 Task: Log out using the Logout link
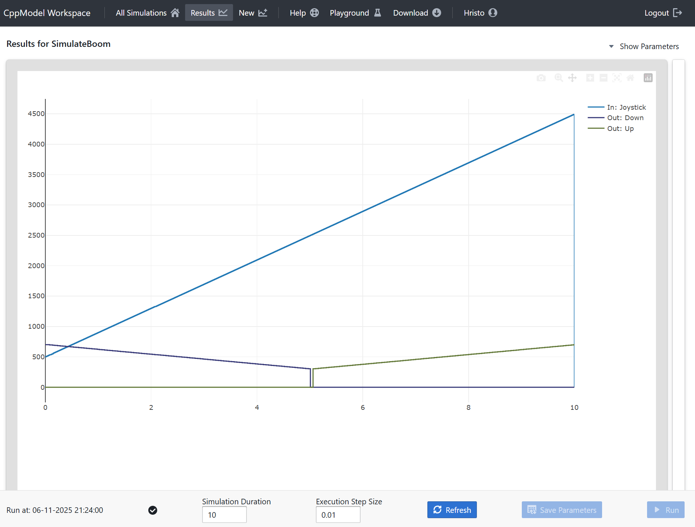pos(663,13)
